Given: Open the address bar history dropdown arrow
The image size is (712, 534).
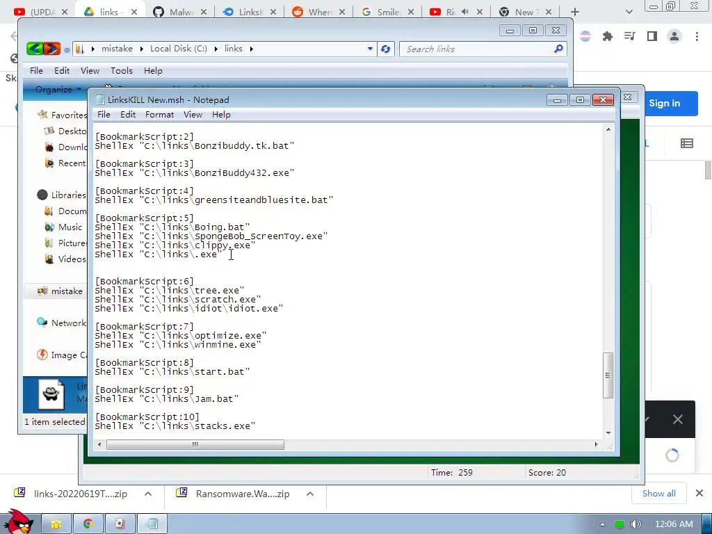Looking at the screenshot, I should pos(370,49).
